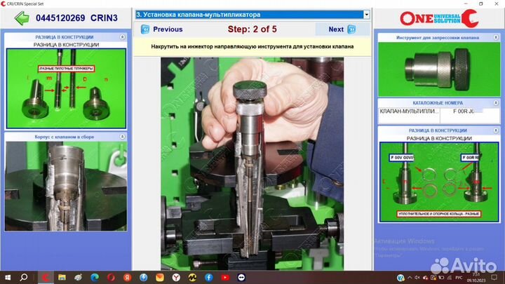Collapse left 'Разница в конструкции' panel

pyautogui.click(x=123, y=36)
